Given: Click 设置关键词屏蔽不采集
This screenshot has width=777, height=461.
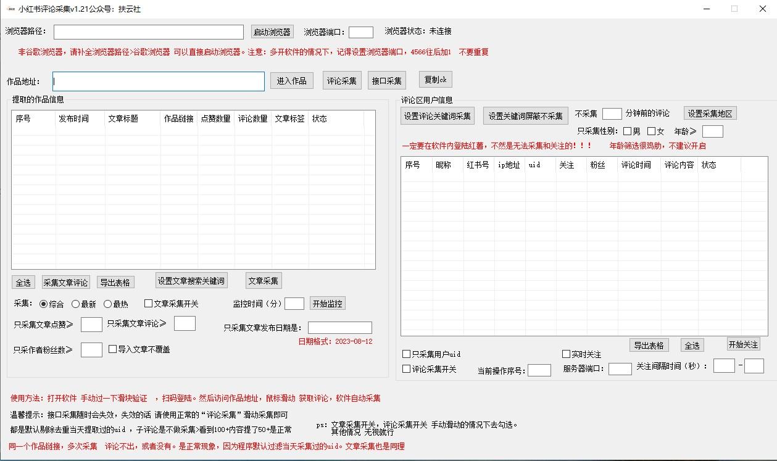Looking at the screenshot, I should tap(525, 115).
